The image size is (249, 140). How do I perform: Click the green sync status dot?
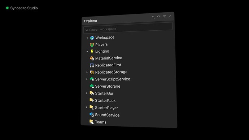(7, 8)
